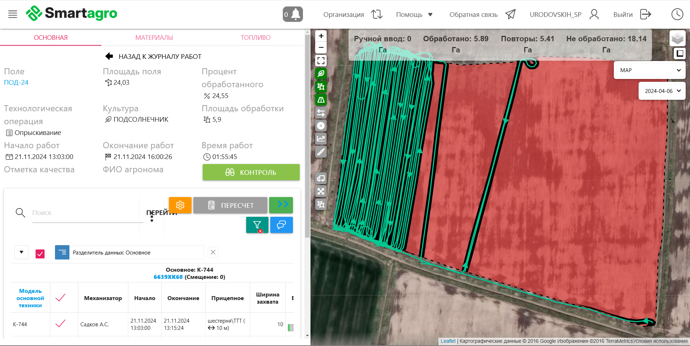Toggle the checkmark column header

[x=60, y=298]
